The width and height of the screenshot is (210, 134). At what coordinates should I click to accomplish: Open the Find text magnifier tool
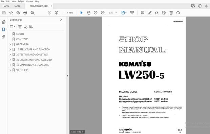point(33,13)
